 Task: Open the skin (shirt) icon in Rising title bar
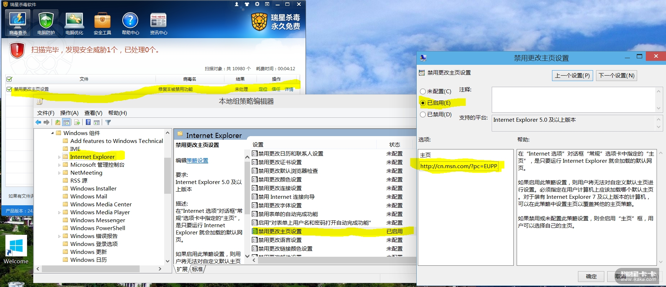pyautogui.click(x=247, y=4)
